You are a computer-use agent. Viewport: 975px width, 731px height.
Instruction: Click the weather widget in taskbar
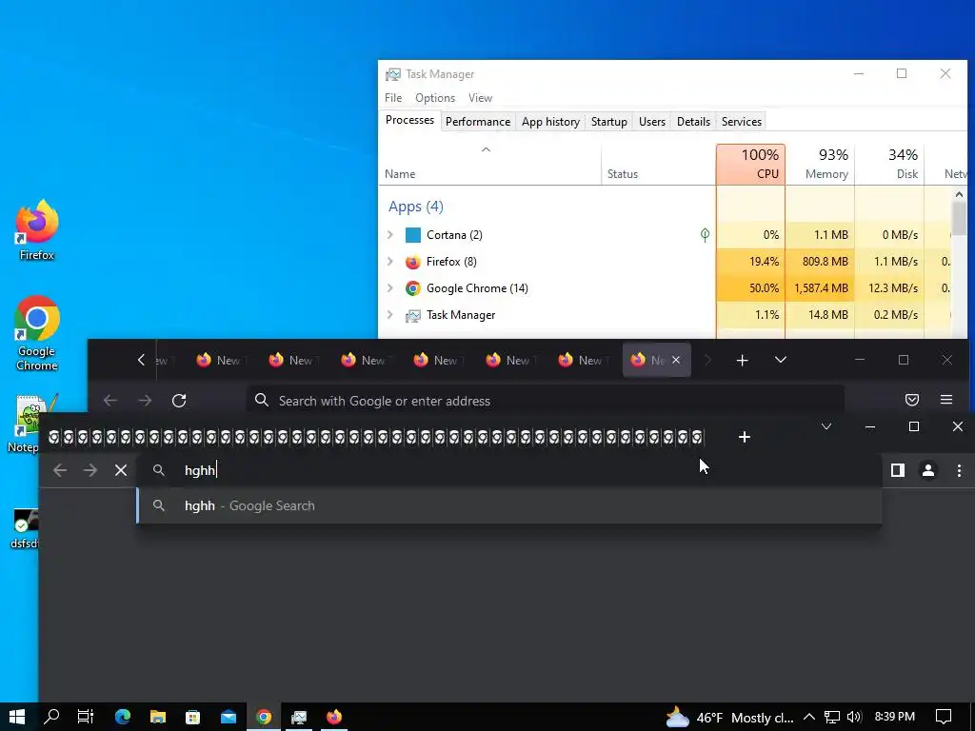coord(730,718)
